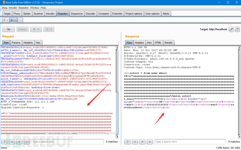Viewport: 241px width, 150px height.
Task: Click the plus button in response search bar
Action: click(x=142, y=142)
